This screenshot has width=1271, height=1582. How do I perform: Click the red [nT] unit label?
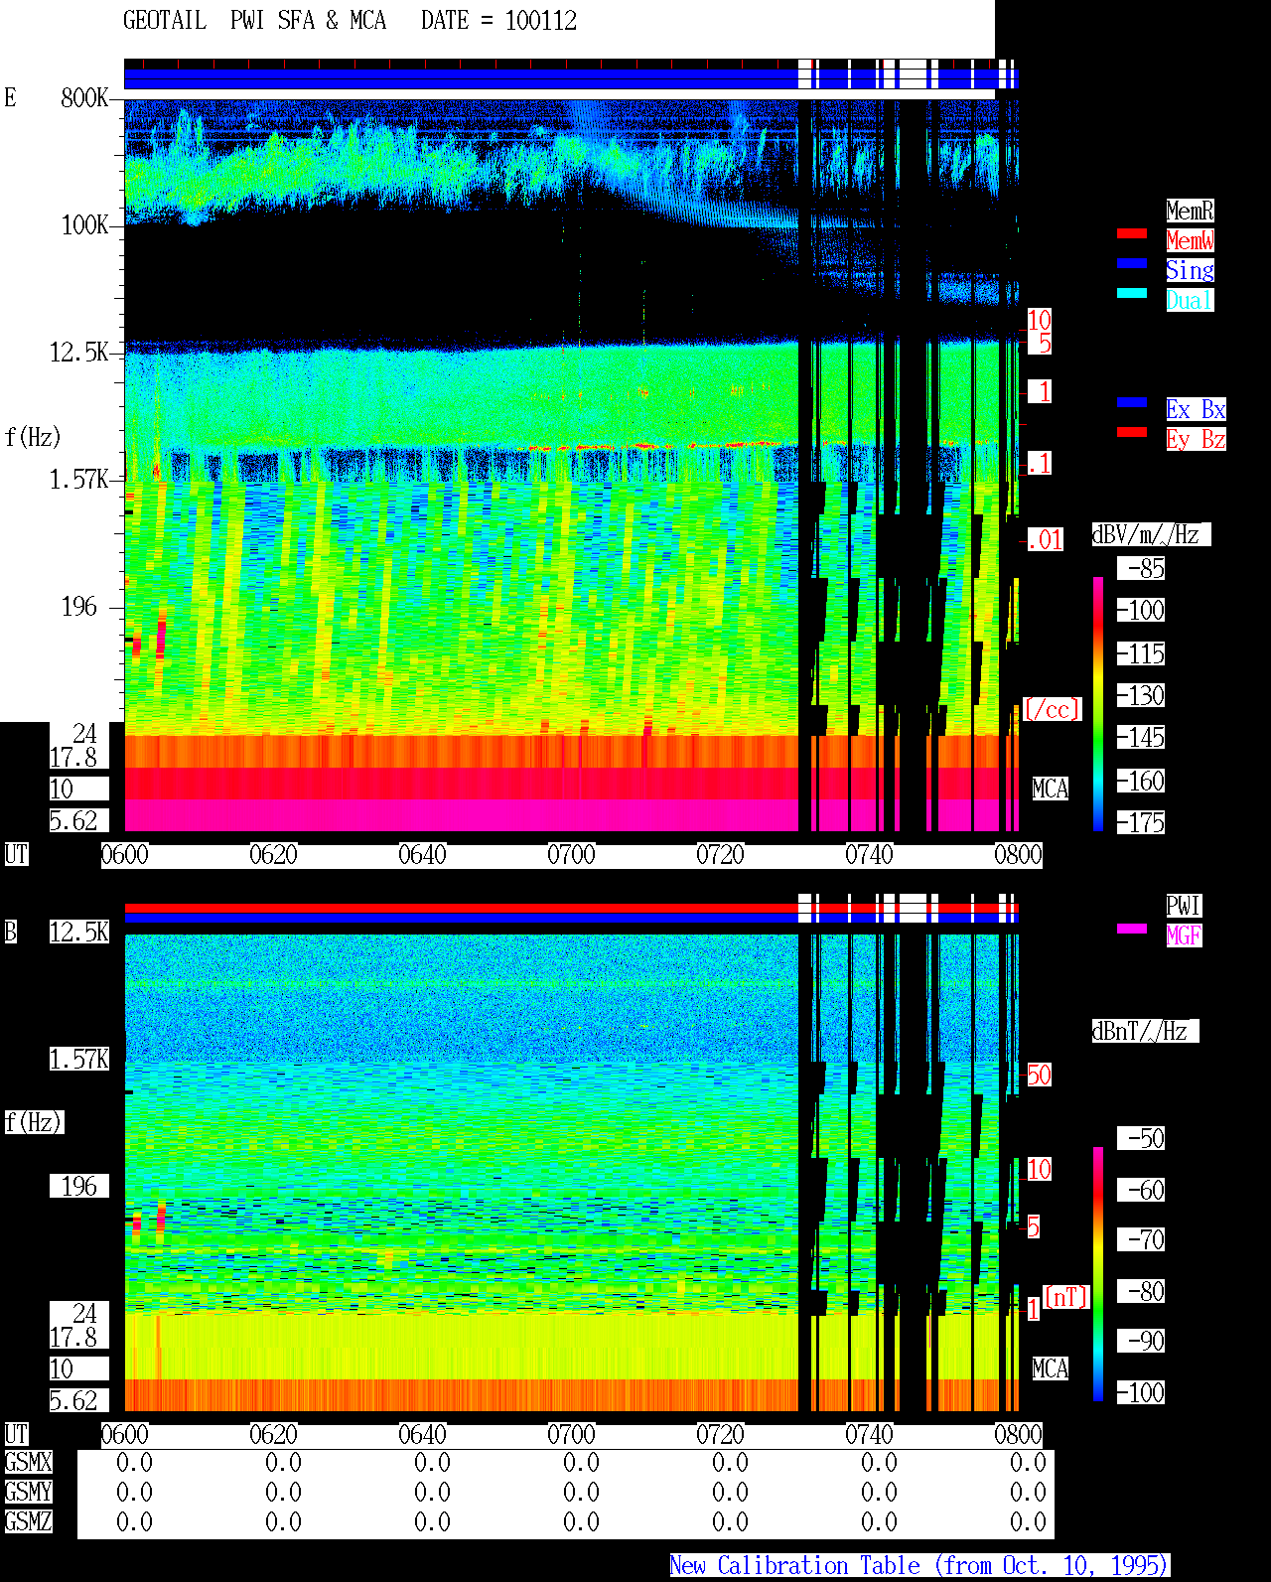coord(1066,1297)
